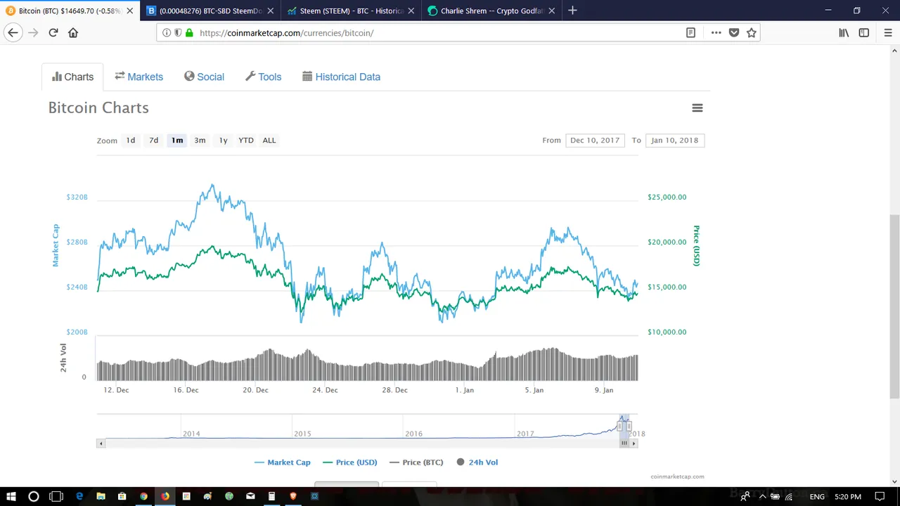The width and height of the screenshot is (900, 506).
Task: Set chart zoom to 1m
Action: (x=177, y=140)
